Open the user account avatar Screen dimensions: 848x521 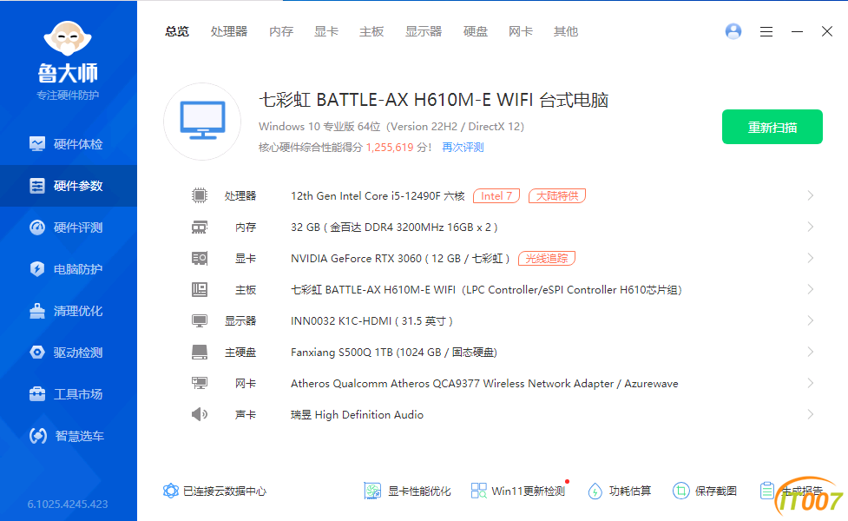733,31
